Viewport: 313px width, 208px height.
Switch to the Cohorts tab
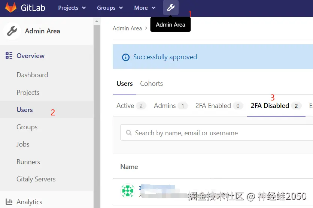(x=152, y=84)
